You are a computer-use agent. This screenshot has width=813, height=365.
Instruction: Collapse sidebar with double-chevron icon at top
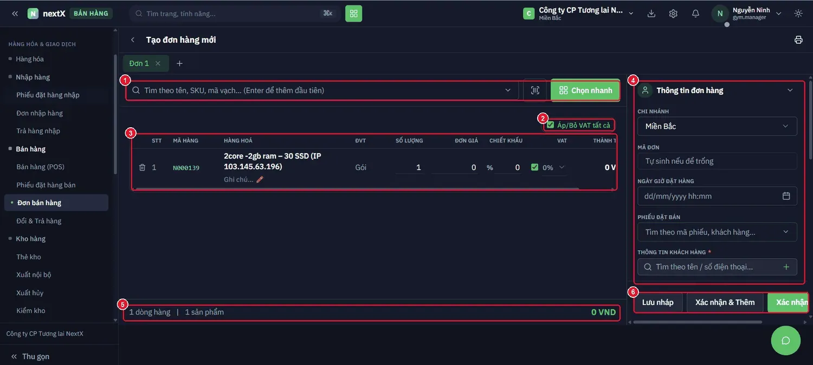15,14
